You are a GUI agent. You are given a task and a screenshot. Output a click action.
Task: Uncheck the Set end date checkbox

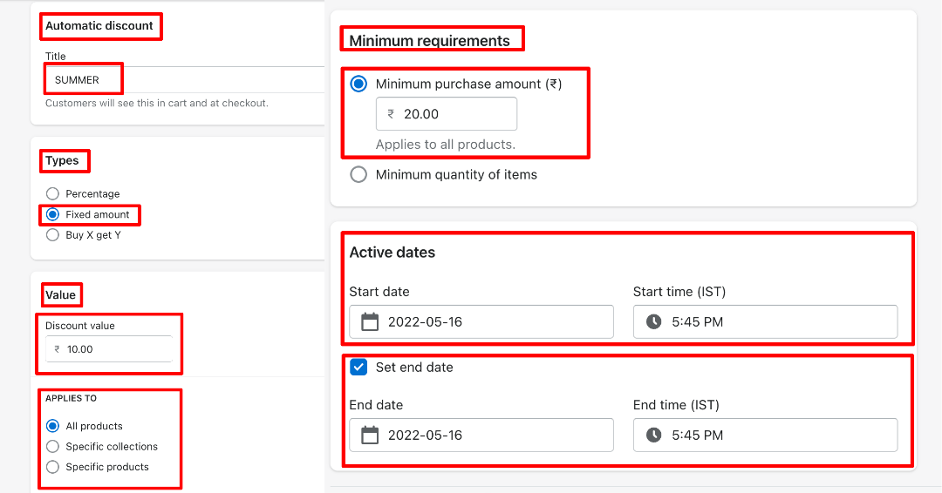pos(358,367)
